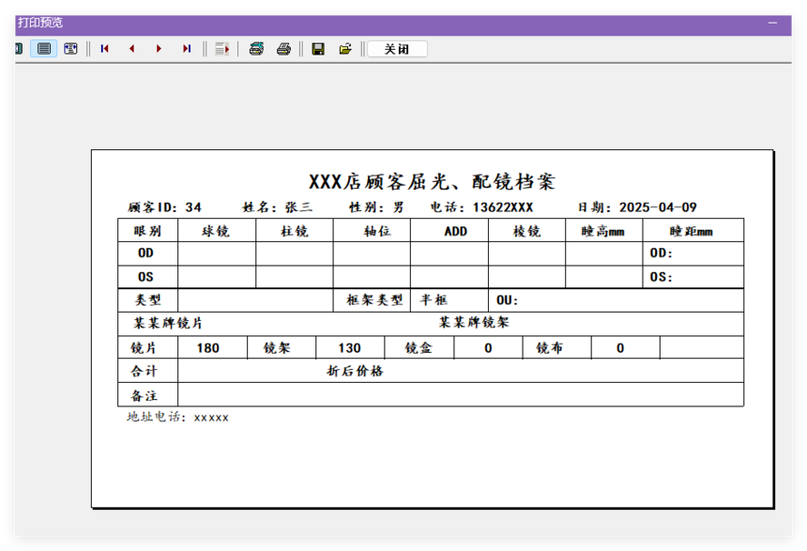Click the 某某牌镜片 text
807x551 pixels.
(168, 324)
